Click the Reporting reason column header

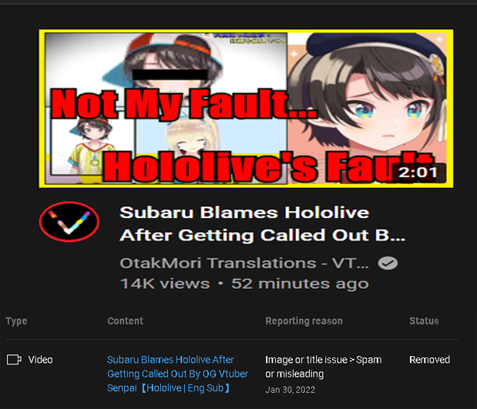tap(304, 321)
